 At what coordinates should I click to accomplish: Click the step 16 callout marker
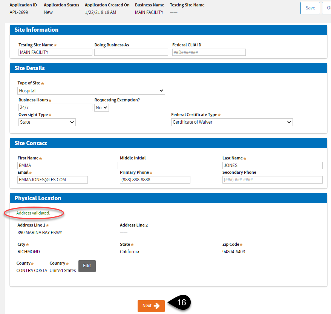[x=181, y=302]
